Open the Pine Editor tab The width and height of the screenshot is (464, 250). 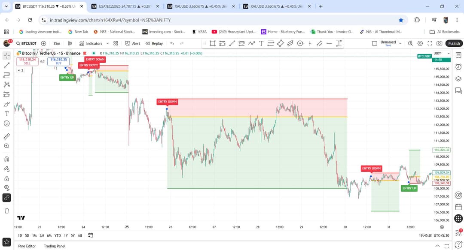point(27,246)
